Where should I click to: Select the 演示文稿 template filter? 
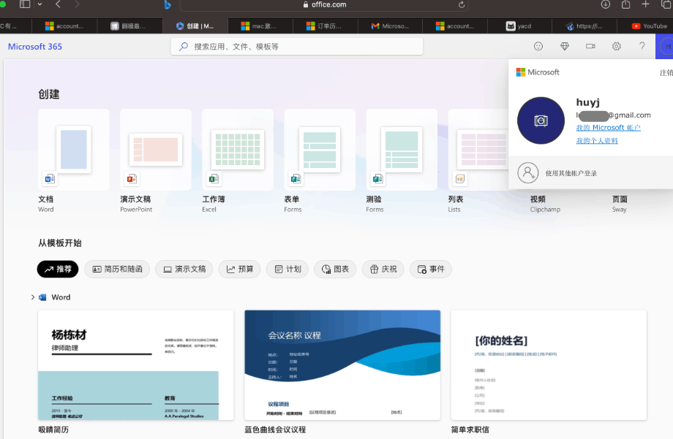[x=184, y=270]
